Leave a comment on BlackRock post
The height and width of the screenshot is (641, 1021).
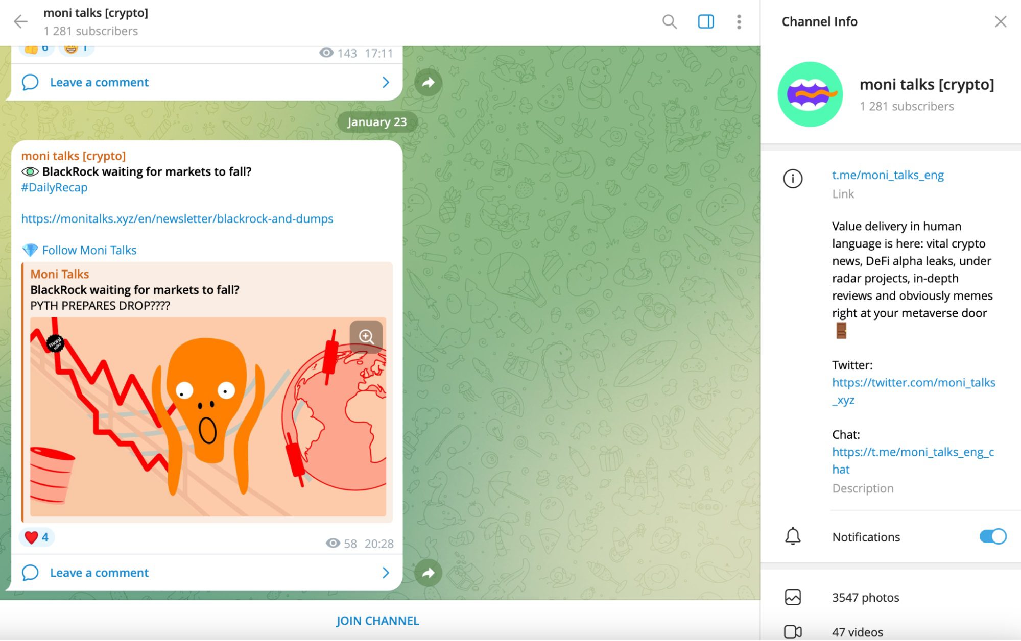coord(206,573)
